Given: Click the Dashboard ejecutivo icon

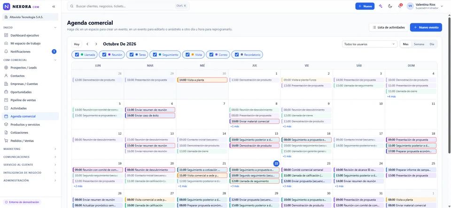Looking at the screenshot, I should click(x=6, y=35).
